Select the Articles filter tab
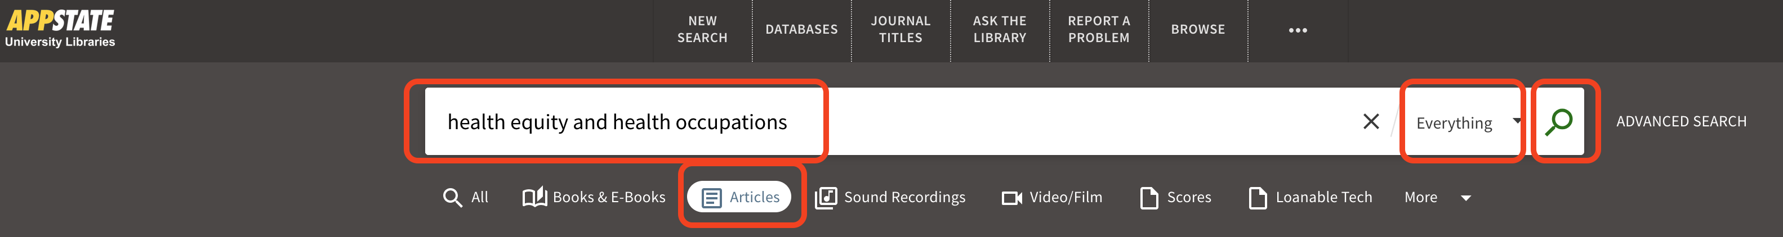Screen dimensions: 1783x237 [740, 198]
